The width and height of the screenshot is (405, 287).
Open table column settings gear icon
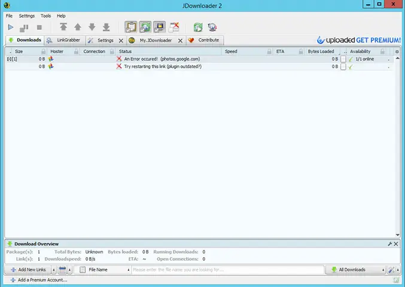point(397,51)
